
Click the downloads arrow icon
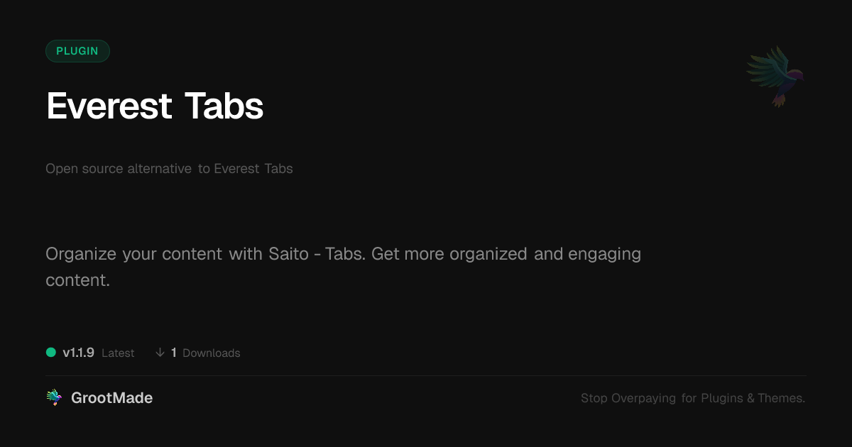pyautogui.click(x=160, y=353)
